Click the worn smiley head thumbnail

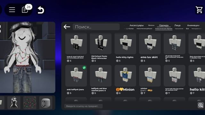pos(46,103)
